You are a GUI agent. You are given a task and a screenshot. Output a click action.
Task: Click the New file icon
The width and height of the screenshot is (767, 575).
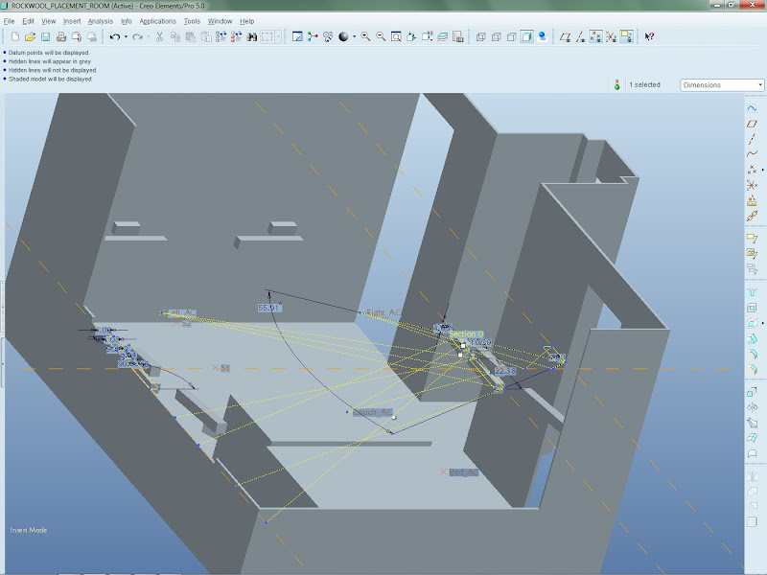(x=13, y=36)
